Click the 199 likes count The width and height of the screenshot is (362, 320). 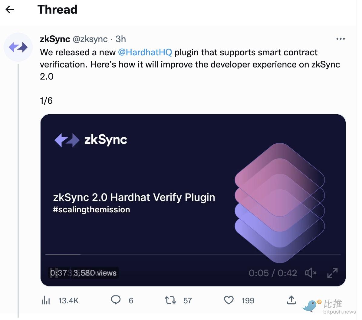pyautogui.click(x=248, y=301)
